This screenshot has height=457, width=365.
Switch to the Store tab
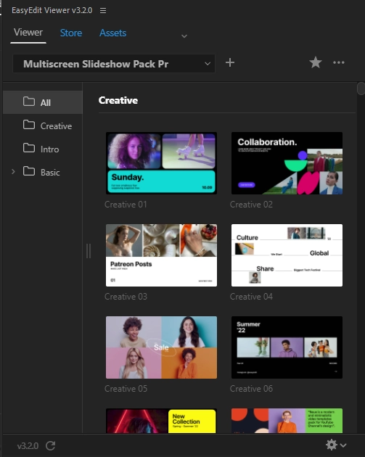point(71,33)
